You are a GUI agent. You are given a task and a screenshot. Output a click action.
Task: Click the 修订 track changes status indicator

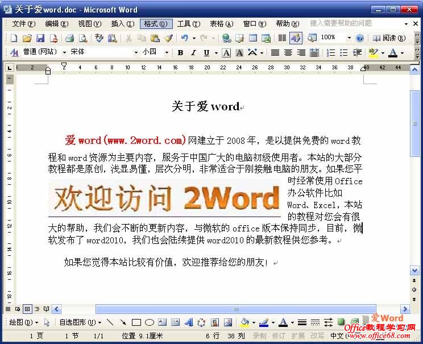point(279,335)
